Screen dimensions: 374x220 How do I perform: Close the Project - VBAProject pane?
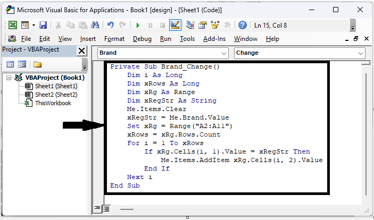[81, 51]
